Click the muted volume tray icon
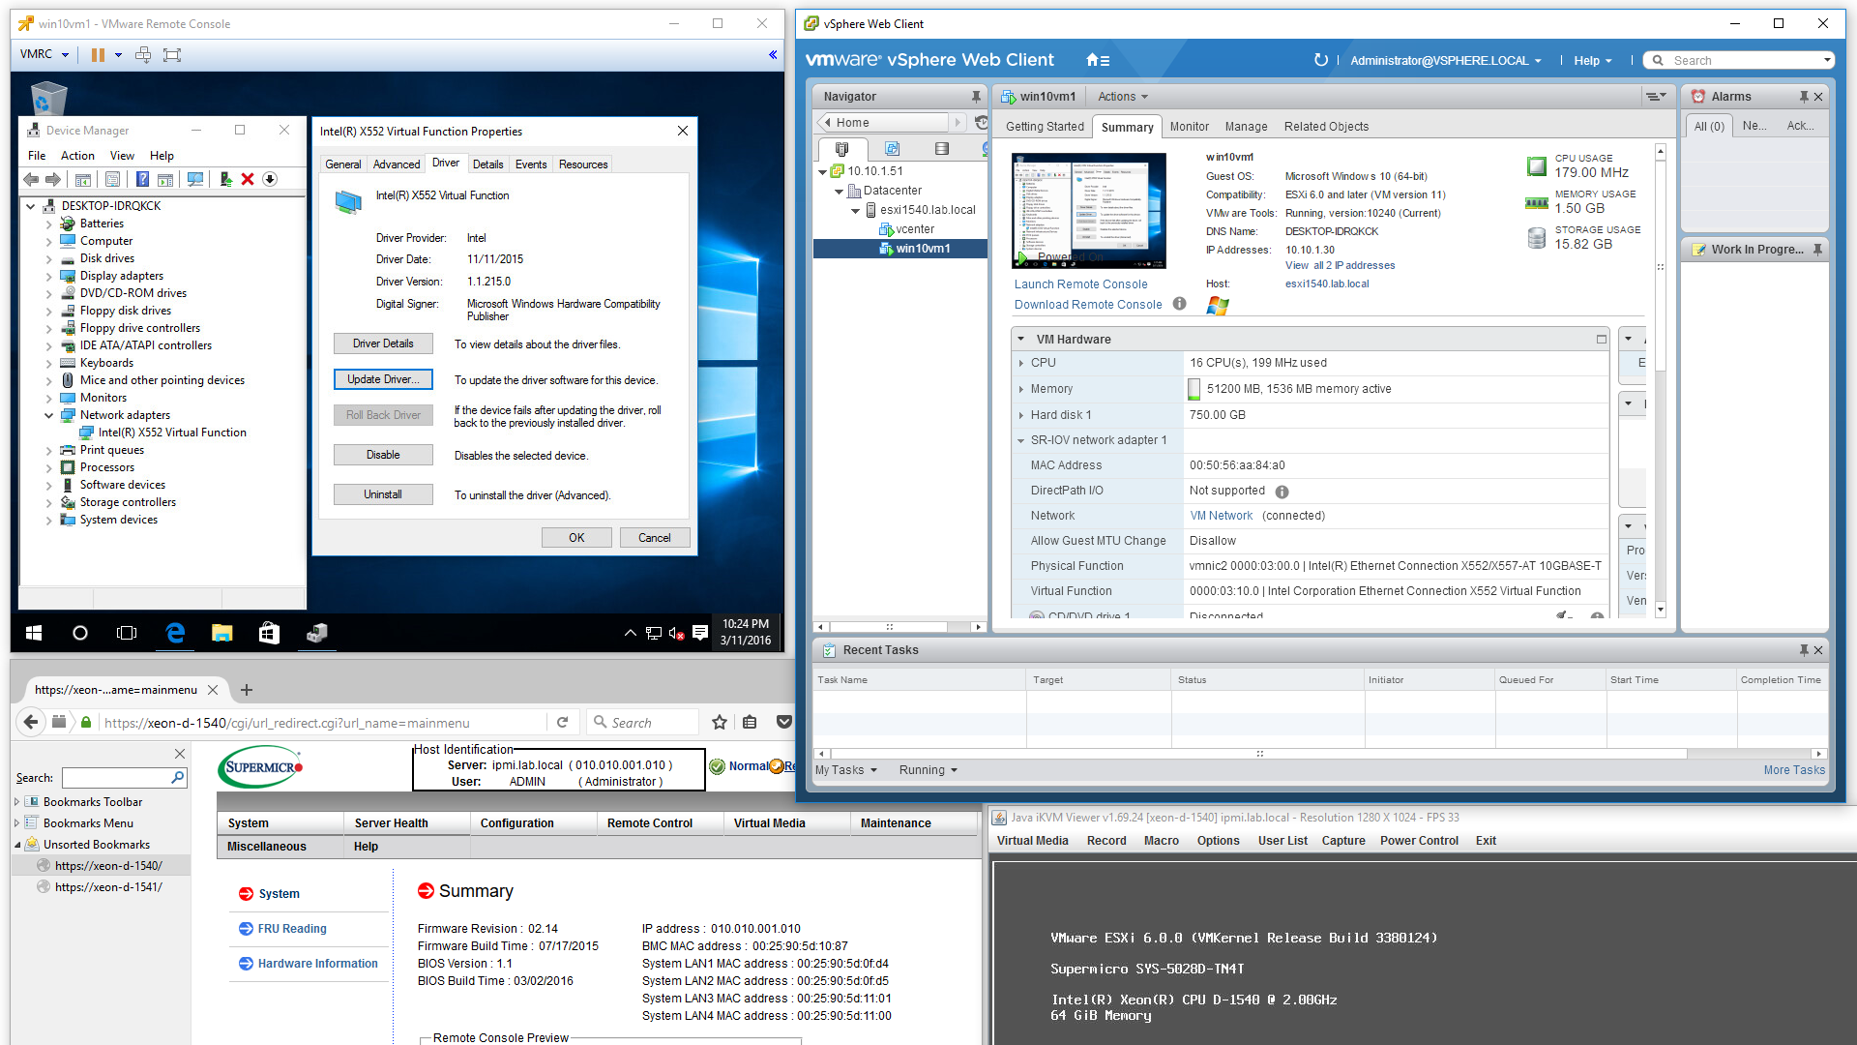The height and width of the screenshot is (1045, 1857). pyautogui.click(x=677, y=633)
